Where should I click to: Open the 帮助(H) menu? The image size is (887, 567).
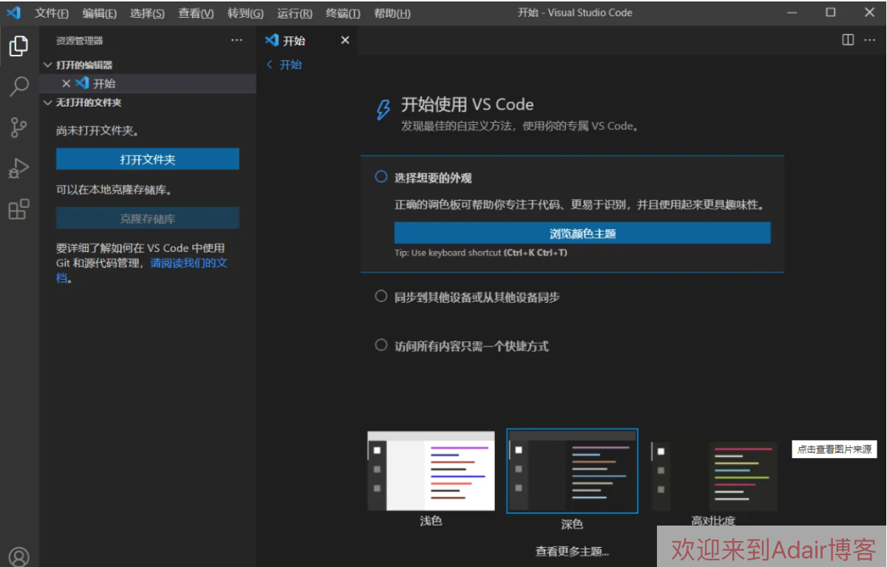click(x=392, y=13)
